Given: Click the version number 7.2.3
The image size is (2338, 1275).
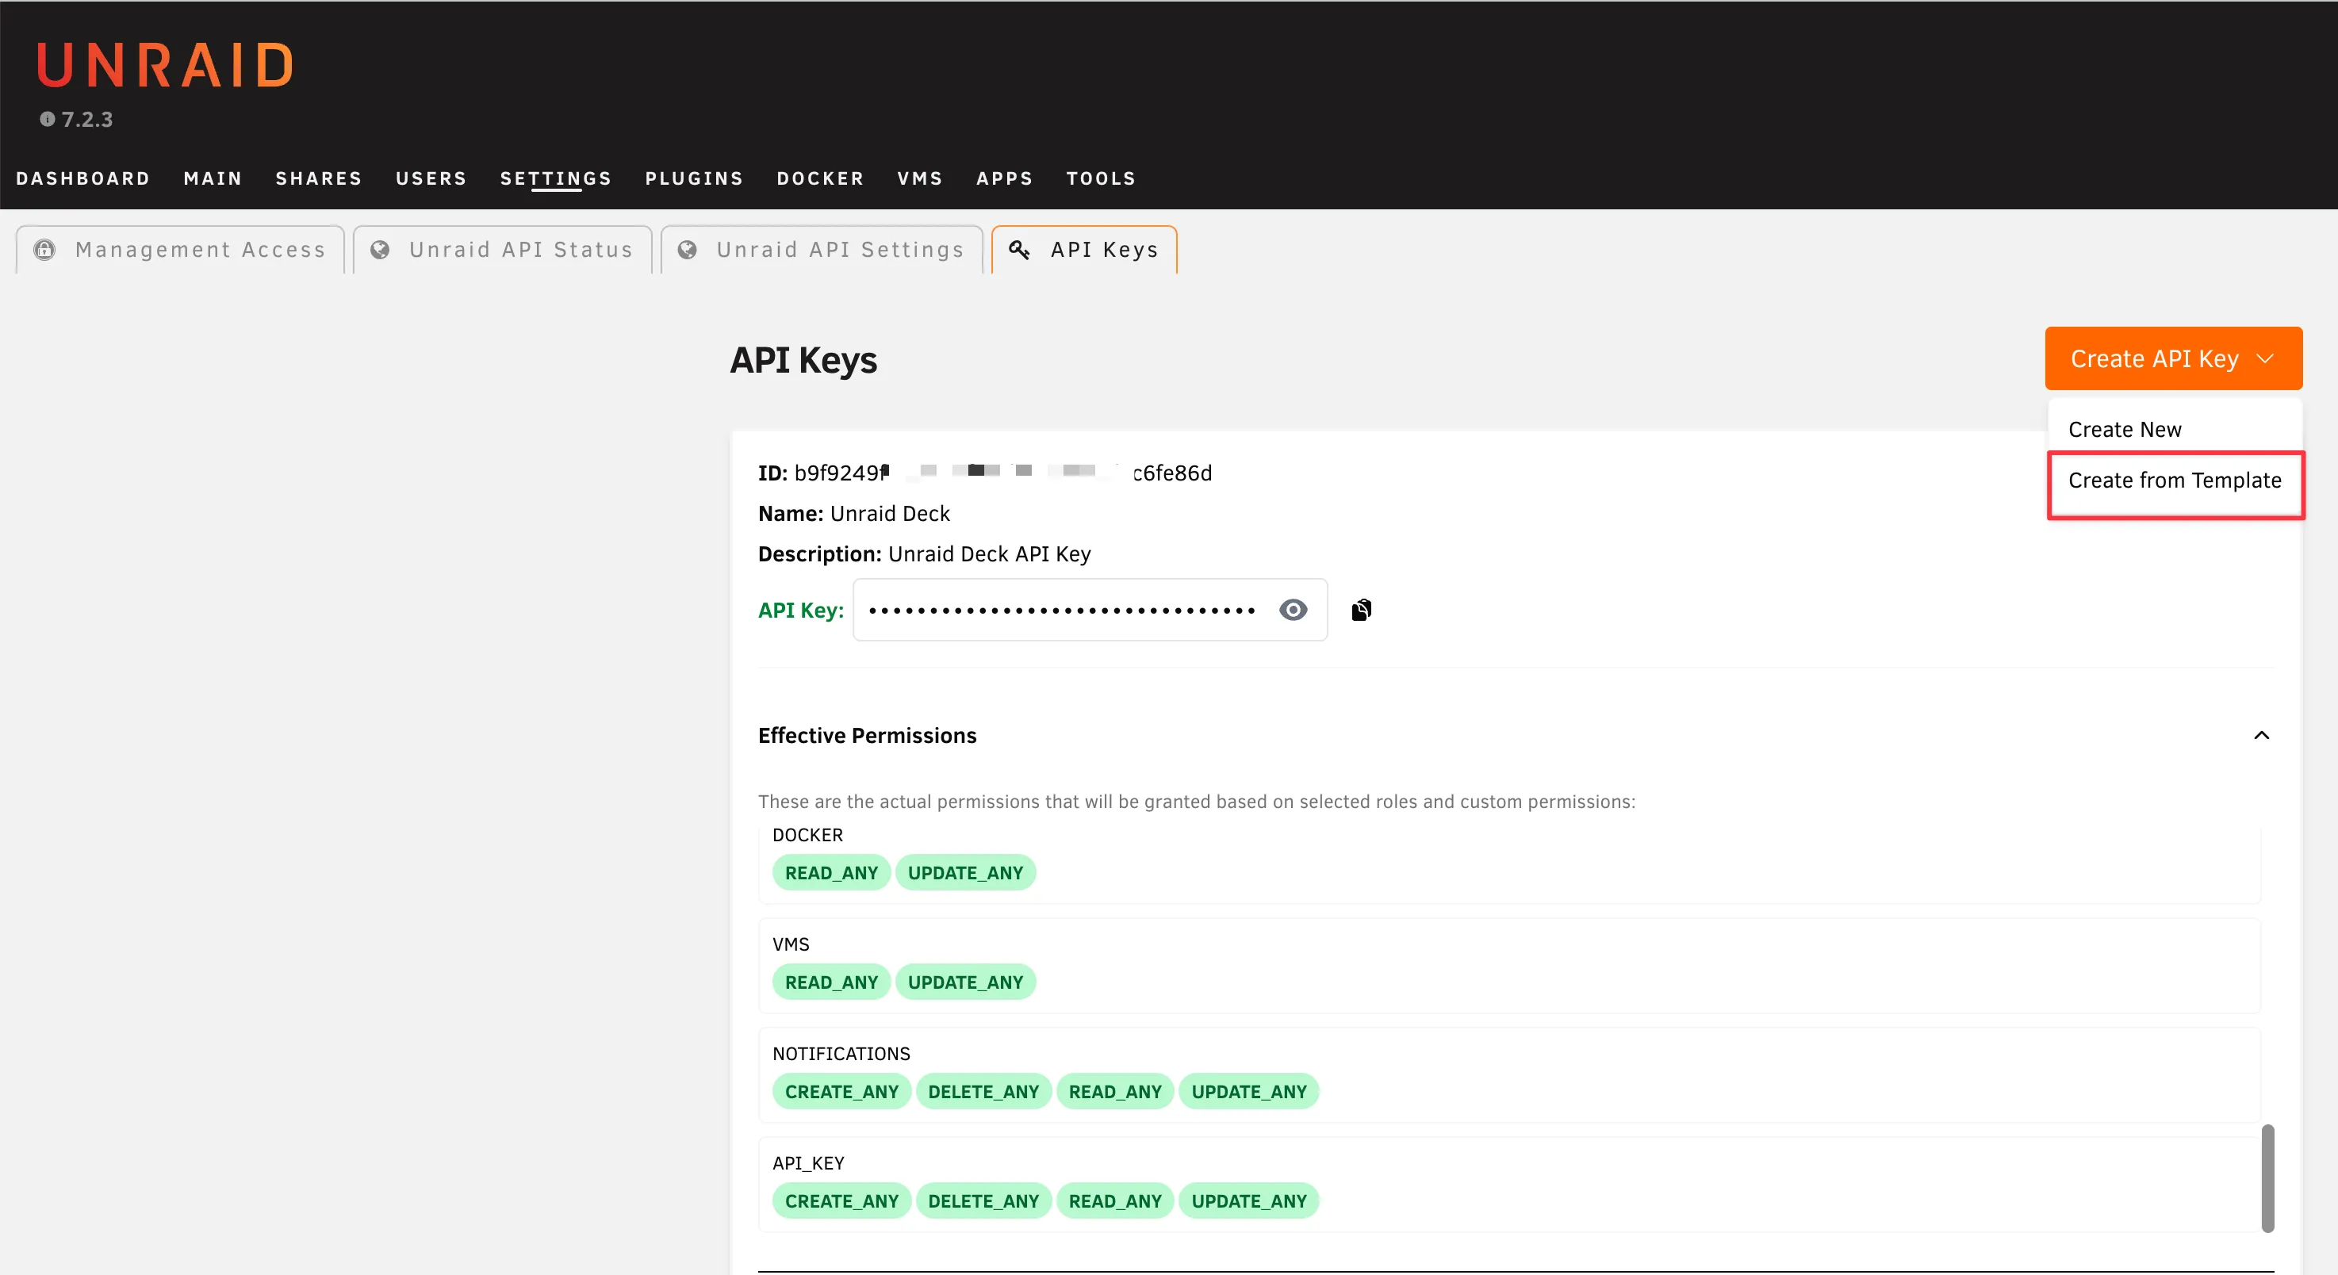Looking at the screenshot, I should click(87, 119).
